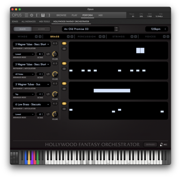This screenshot has height=178, width=181.
Task: Mute the Percussion section with M button
Action: point(100,37)
